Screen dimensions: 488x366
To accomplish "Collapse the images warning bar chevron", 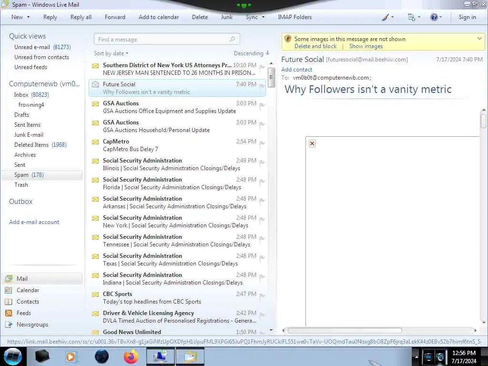I will pyautogui.click(x=479, y=39).
